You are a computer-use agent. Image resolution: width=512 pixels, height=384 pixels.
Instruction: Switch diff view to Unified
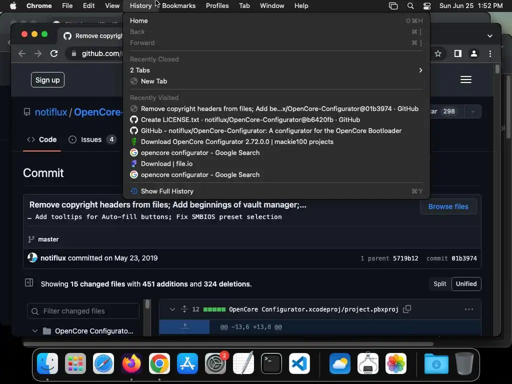[x=466, y=284]
